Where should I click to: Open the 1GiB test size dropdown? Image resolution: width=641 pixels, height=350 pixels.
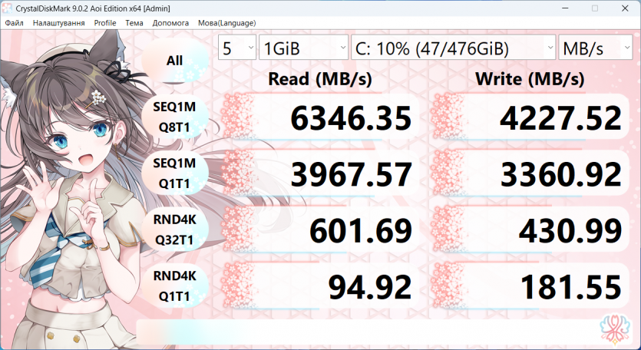pyautogui.click(x=303, y=48)
